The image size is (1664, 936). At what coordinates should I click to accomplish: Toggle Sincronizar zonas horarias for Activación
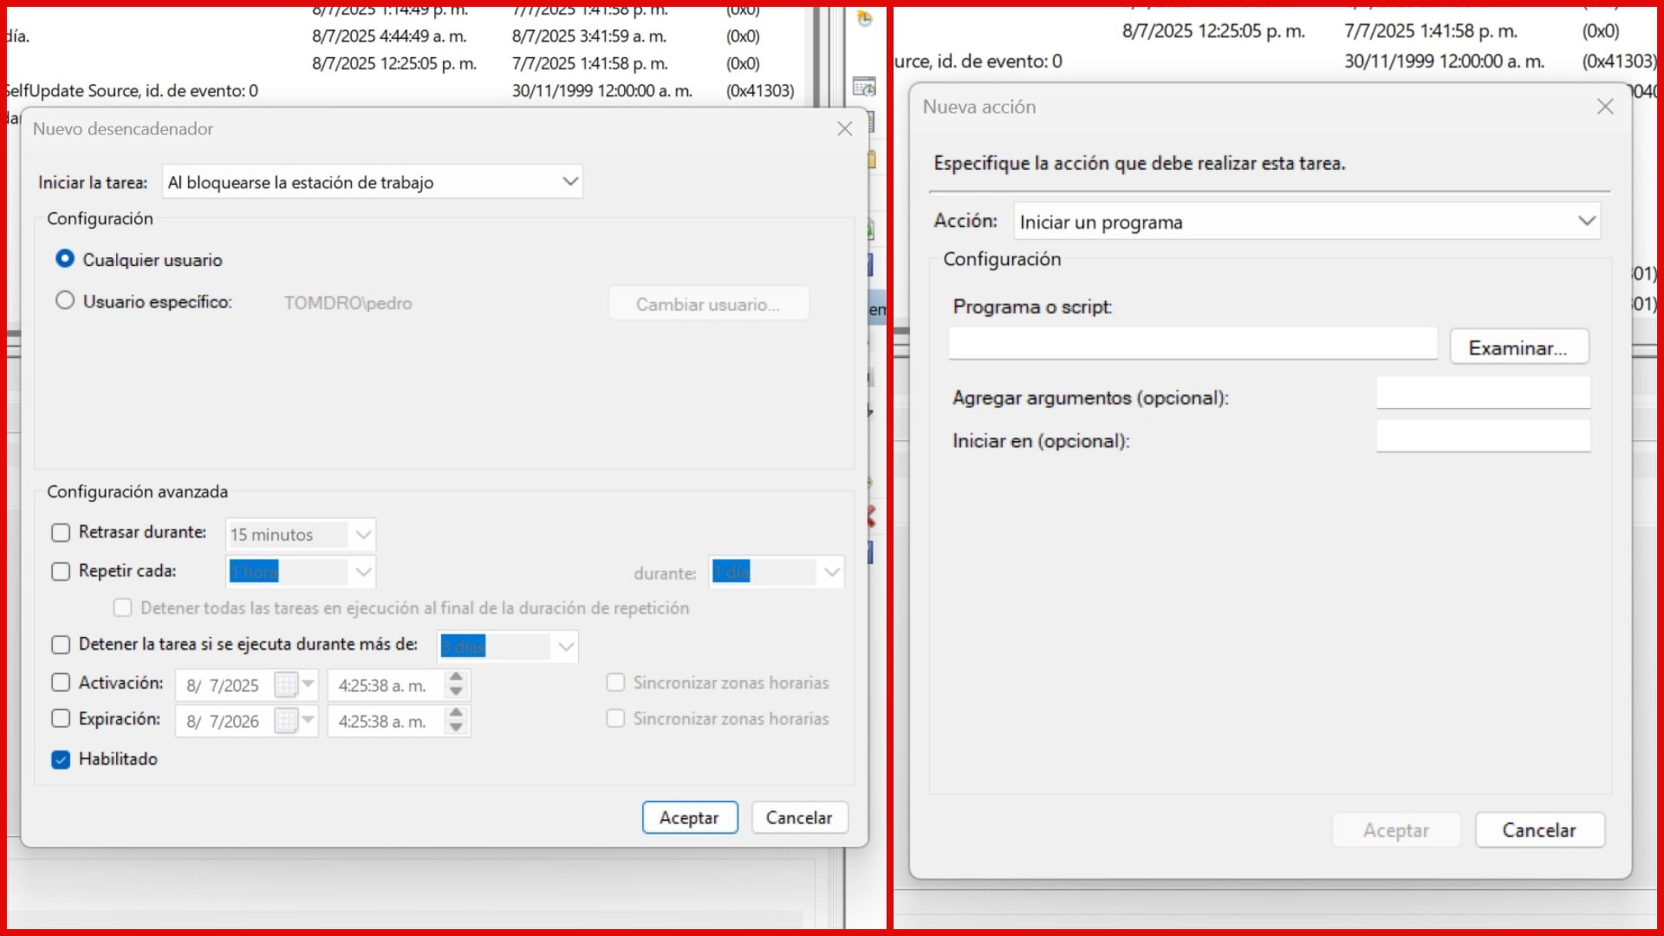click(616, 683)
